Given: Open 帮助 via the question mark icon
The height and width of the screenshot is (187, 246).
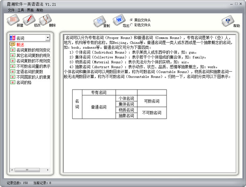Looking at the screenshot, I should coord(228,20).
